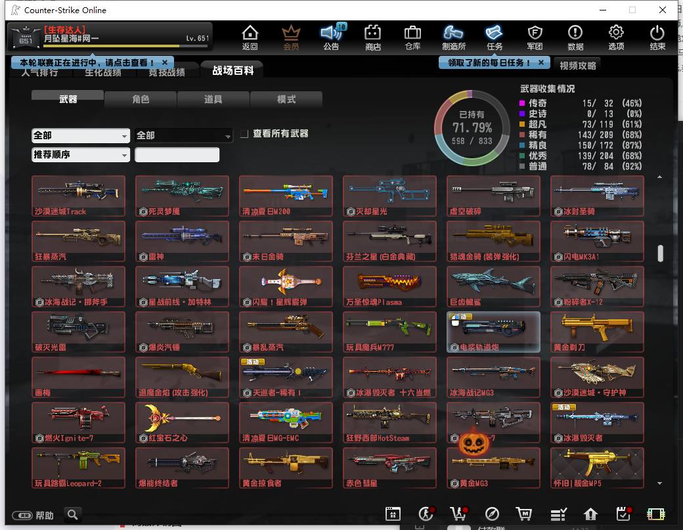Viewport: 683px width, 530px height.
Task: Open the 会员 membership crown icon
Action: [291, 37]
